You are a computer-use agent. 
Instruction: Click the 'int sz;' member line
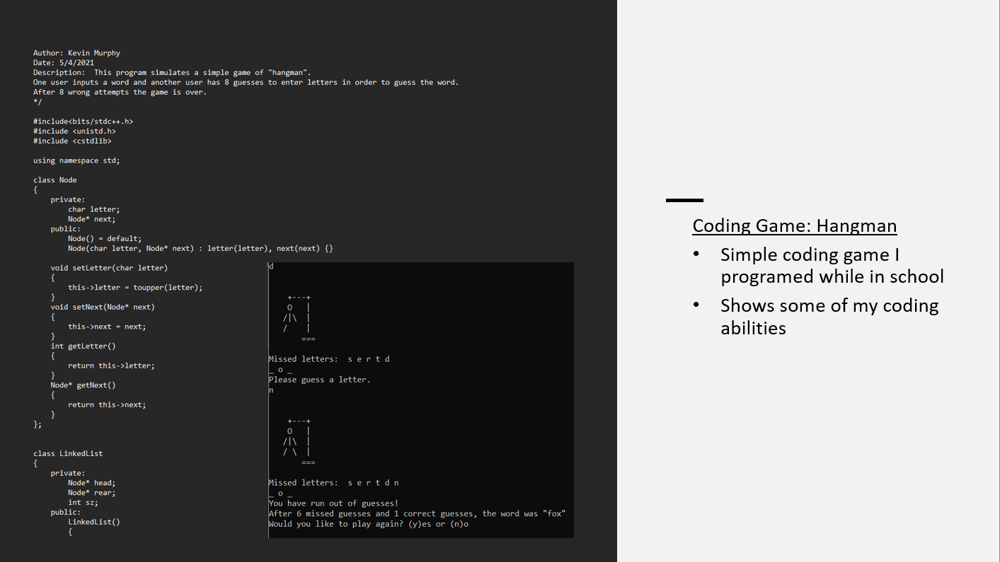pos(83,503)
